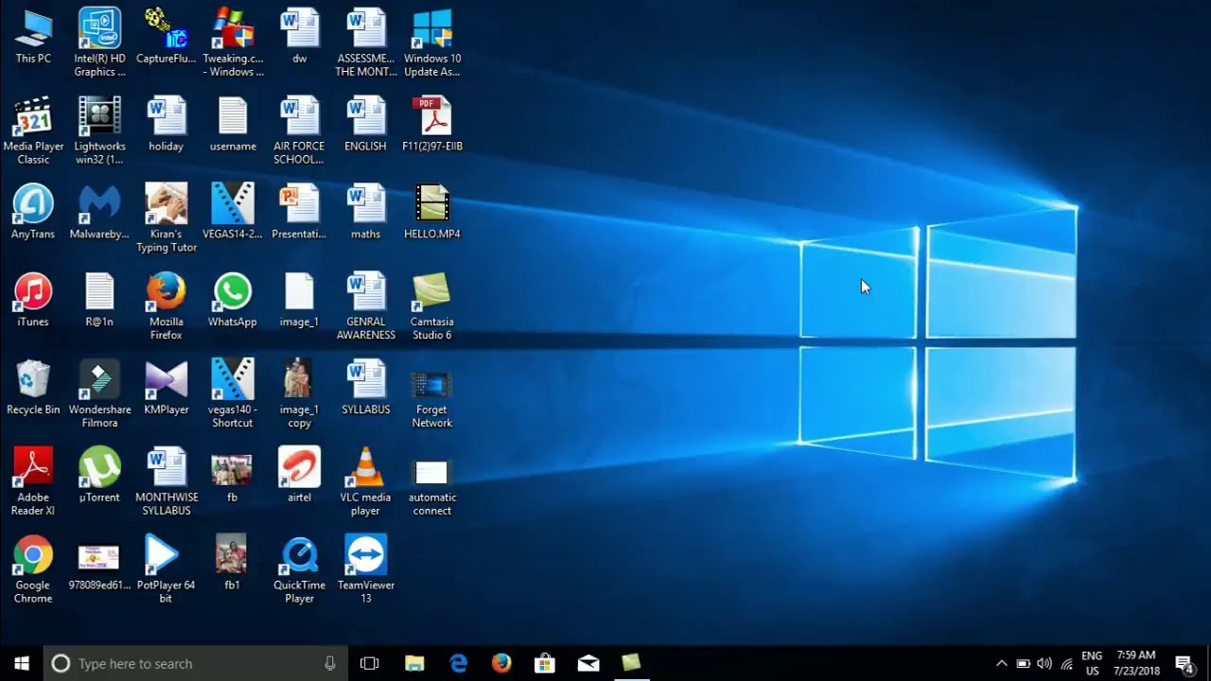Select the VEGAS14-2 shortcut
1211x681 pixels.
tap(233, 212)
